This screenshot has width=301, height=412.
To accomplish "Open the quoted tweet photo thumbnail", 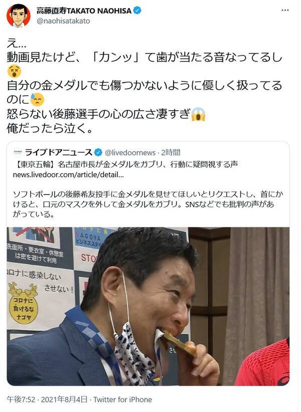I will point(148,306).
